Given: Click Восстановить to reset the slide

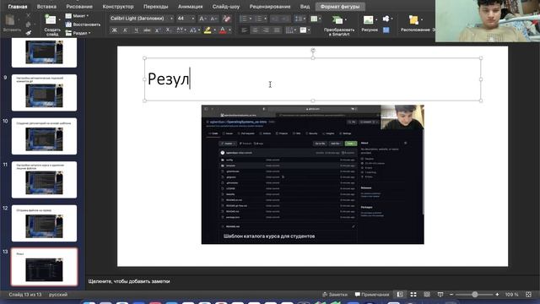Looking at the screenshot, I should pyautogui.click(x=83, y=24).
